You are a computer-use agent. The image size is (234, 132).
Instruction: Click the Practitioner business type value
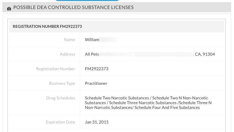tap(96, 83)
